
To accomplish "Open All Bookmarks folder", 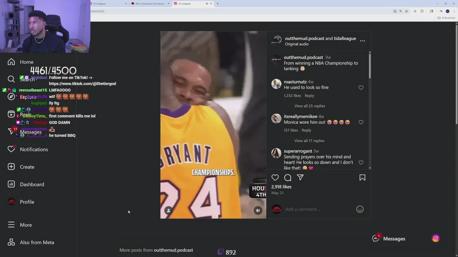I will point(447,18).
